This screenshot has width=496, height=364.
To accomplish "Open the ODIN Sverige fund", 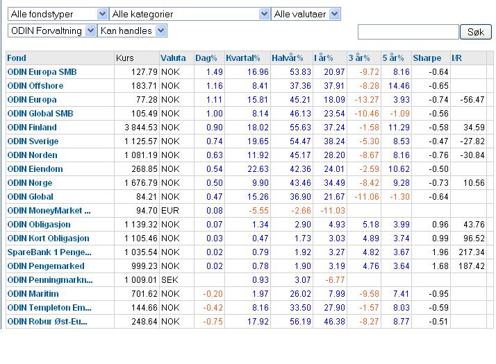I will pos(33,141).
